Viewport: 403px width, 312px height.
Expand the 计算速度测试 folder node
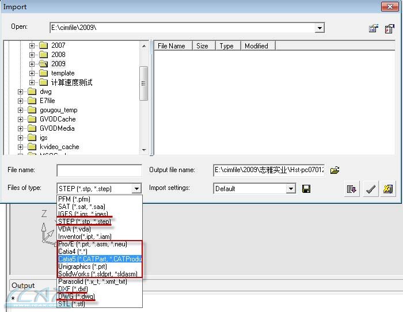click(32, 82)
